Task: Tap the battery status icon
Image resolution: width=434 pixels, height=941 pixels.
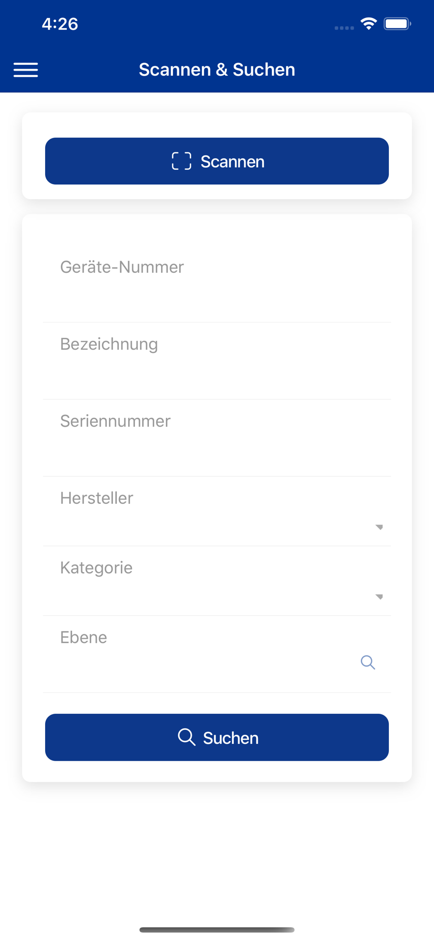Action: 397,24
